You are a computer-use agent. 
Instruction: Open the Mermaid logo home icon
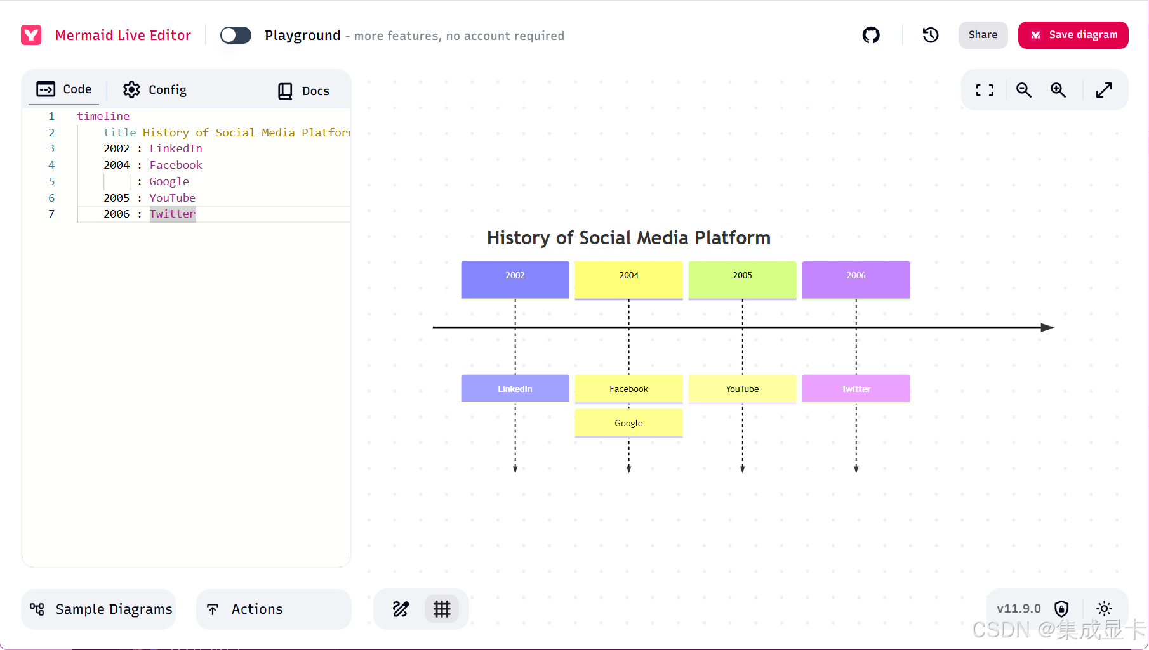pyautogui.click(x=31, y=35)
